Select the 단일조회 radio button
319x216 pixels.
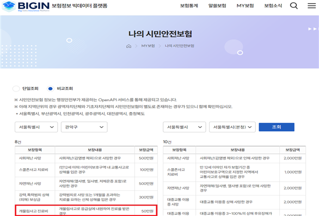[16, 89]
